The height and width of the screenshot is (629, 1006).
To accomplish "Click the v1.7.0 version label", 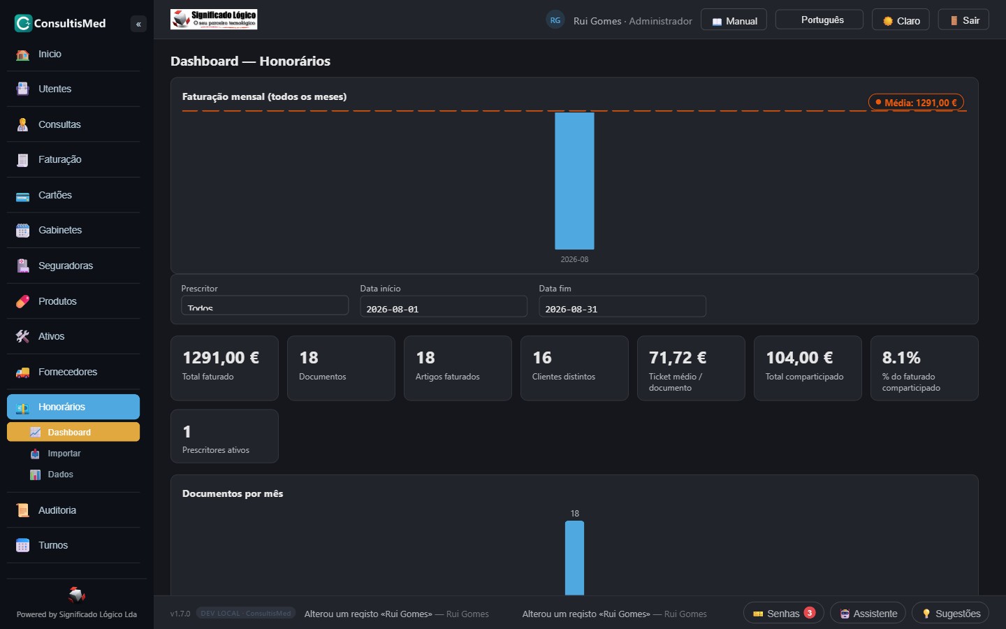I will 180,614.
